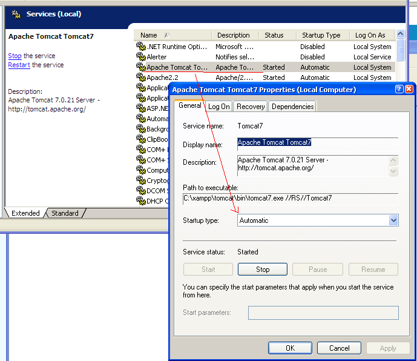417x361 pixels.
Task: Click gear icon next to DCOM service
Action: click(x=140, y=191)
